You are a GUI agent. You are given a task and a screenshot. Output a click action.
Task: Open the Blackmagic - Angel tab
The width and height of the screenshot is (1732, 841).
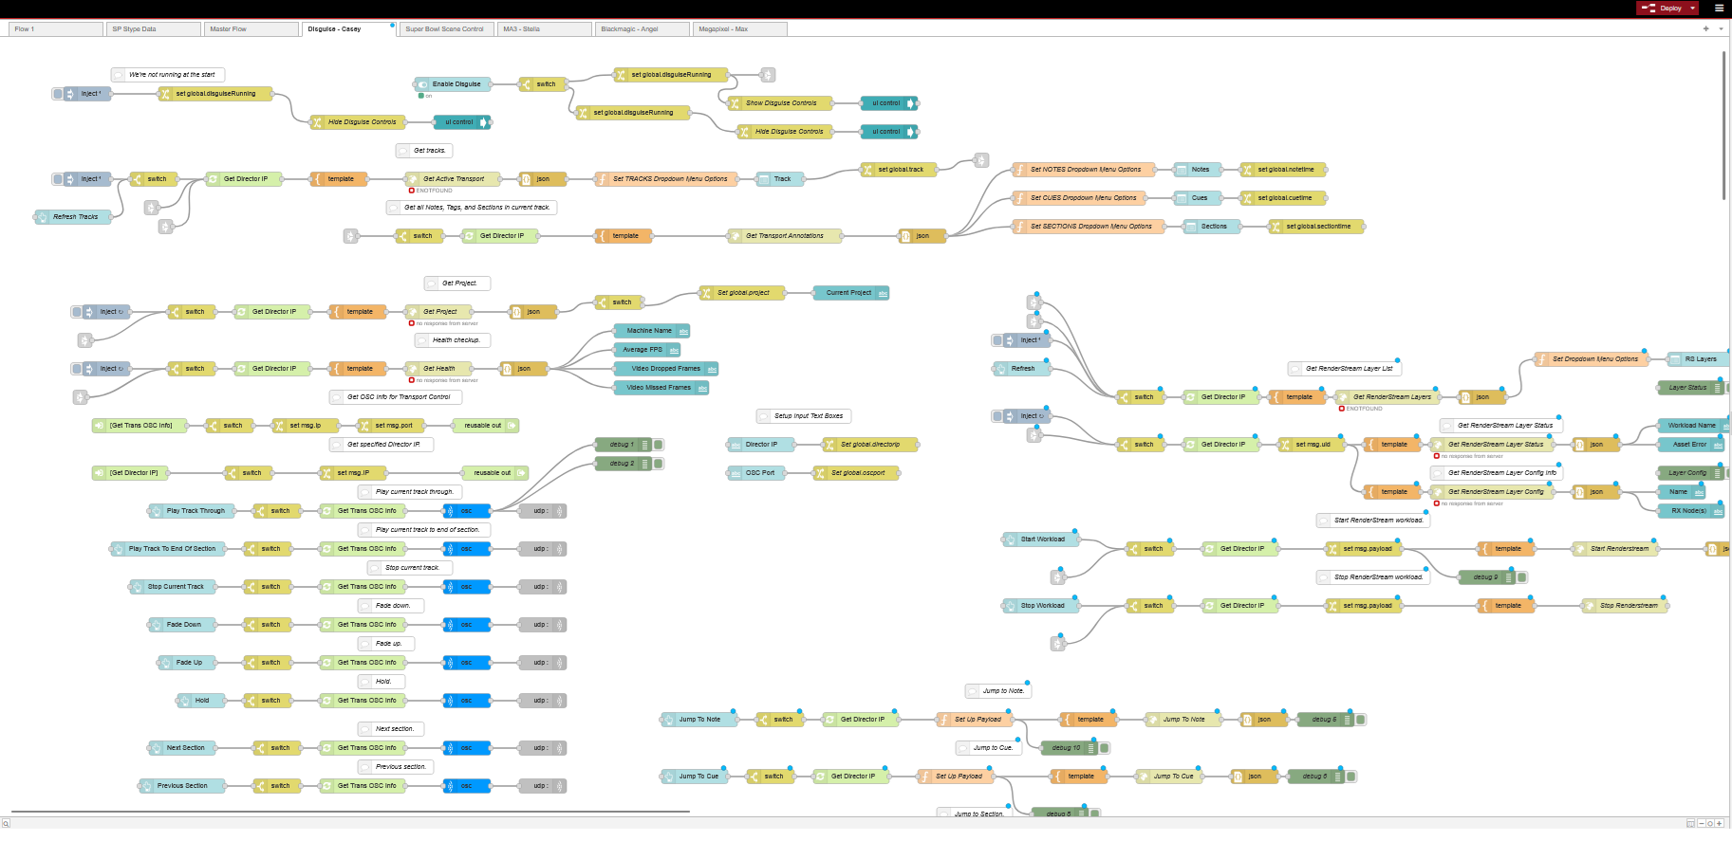pos(642,29)
